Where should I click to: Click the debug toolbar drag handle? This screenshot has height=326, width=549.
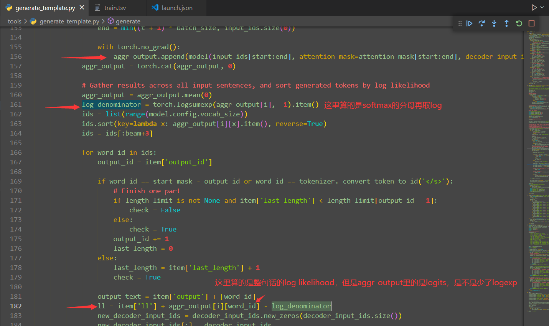tap(460, 23)
